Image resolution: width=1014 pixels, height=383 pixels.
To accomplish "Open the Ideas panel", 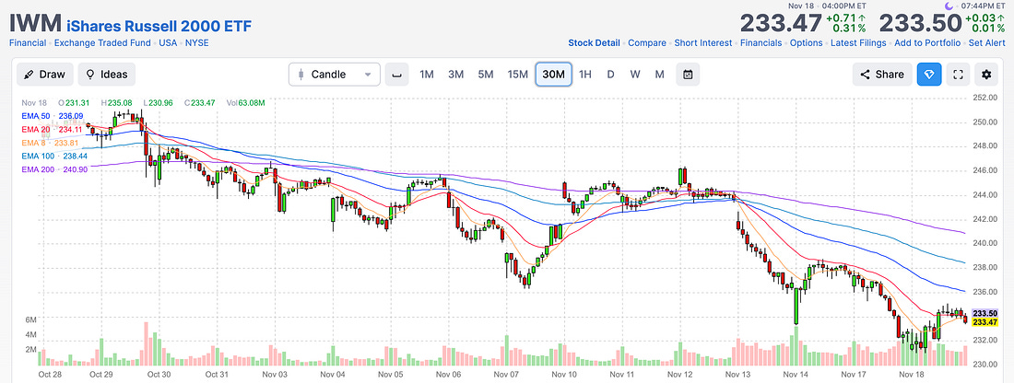I will (x=107, y=75).
